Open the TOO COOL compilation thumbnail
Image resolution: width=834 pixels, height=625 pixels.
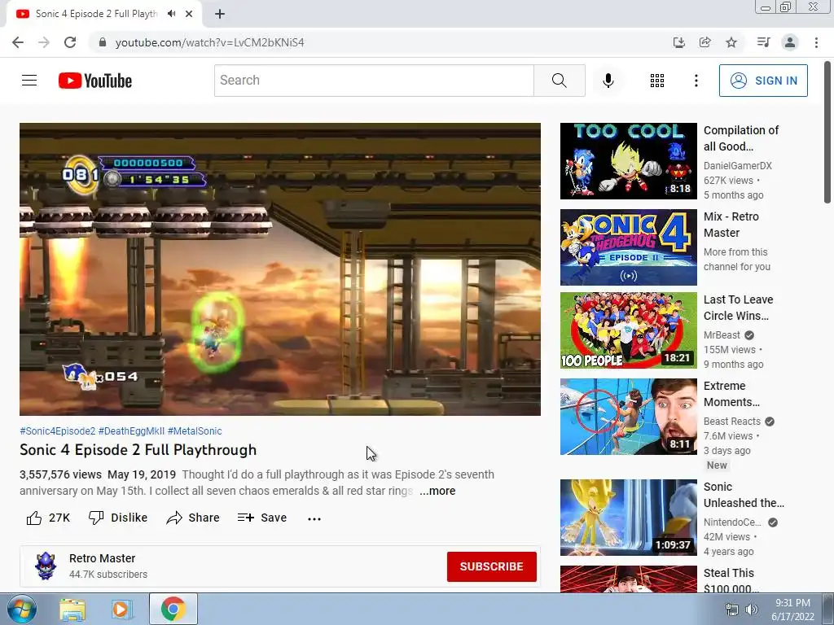pos(628,161)
